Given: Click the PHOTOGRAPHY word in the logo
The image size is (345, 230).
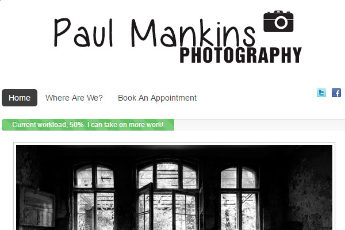Looking at the screenshot, I should (241, 55).
